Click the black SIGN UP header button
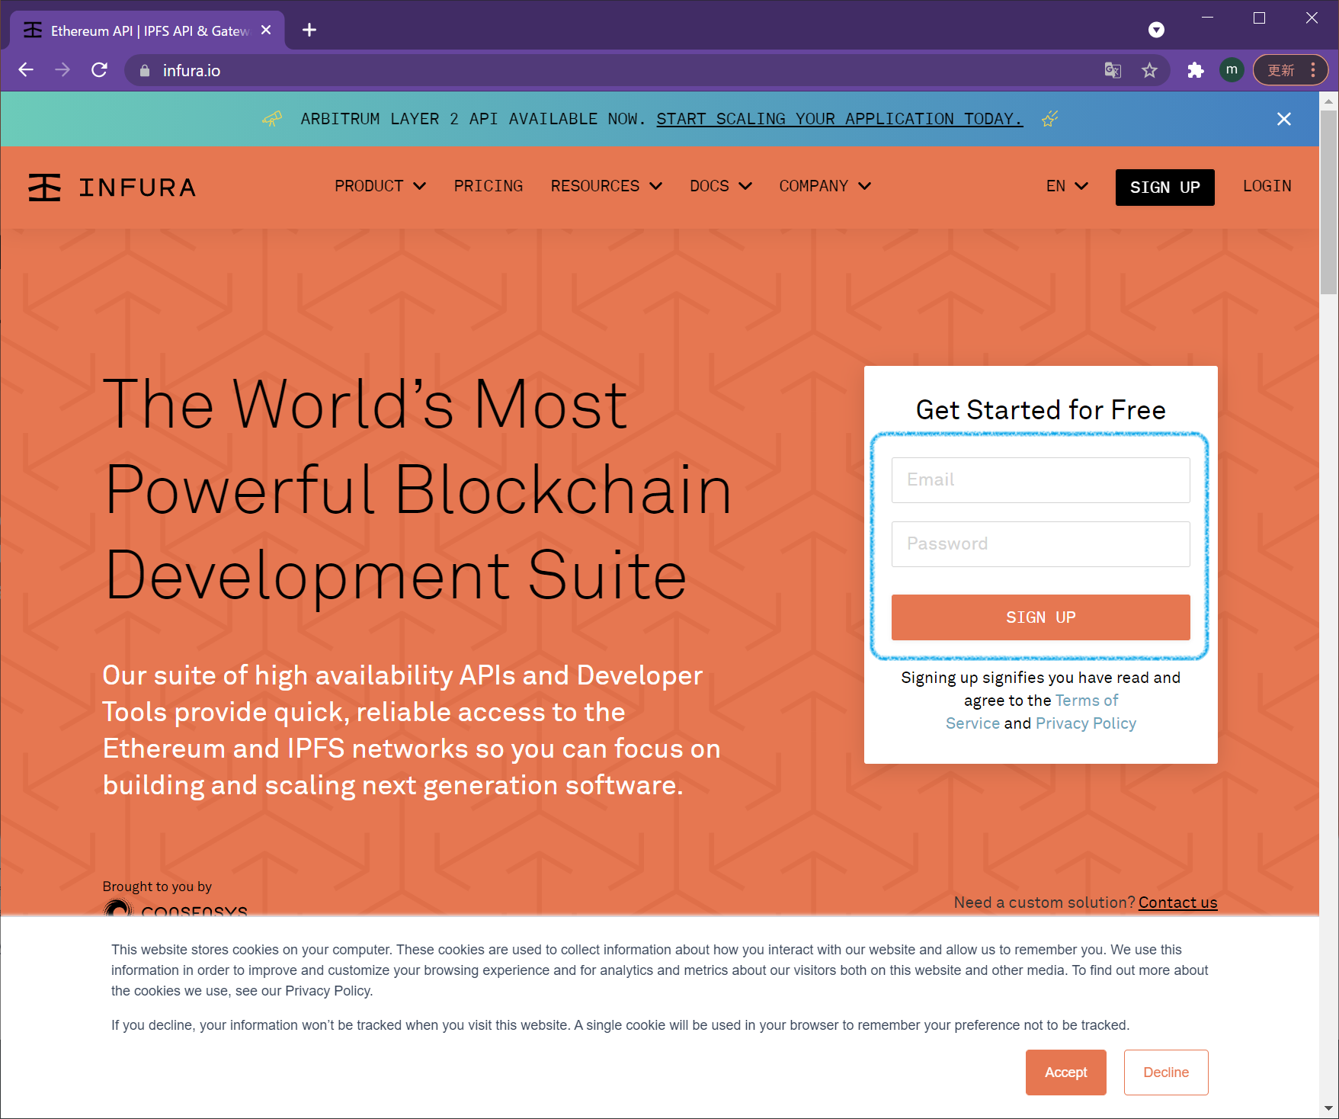This screenshot has height=1119, width=1339. [x=1165, y=188]
